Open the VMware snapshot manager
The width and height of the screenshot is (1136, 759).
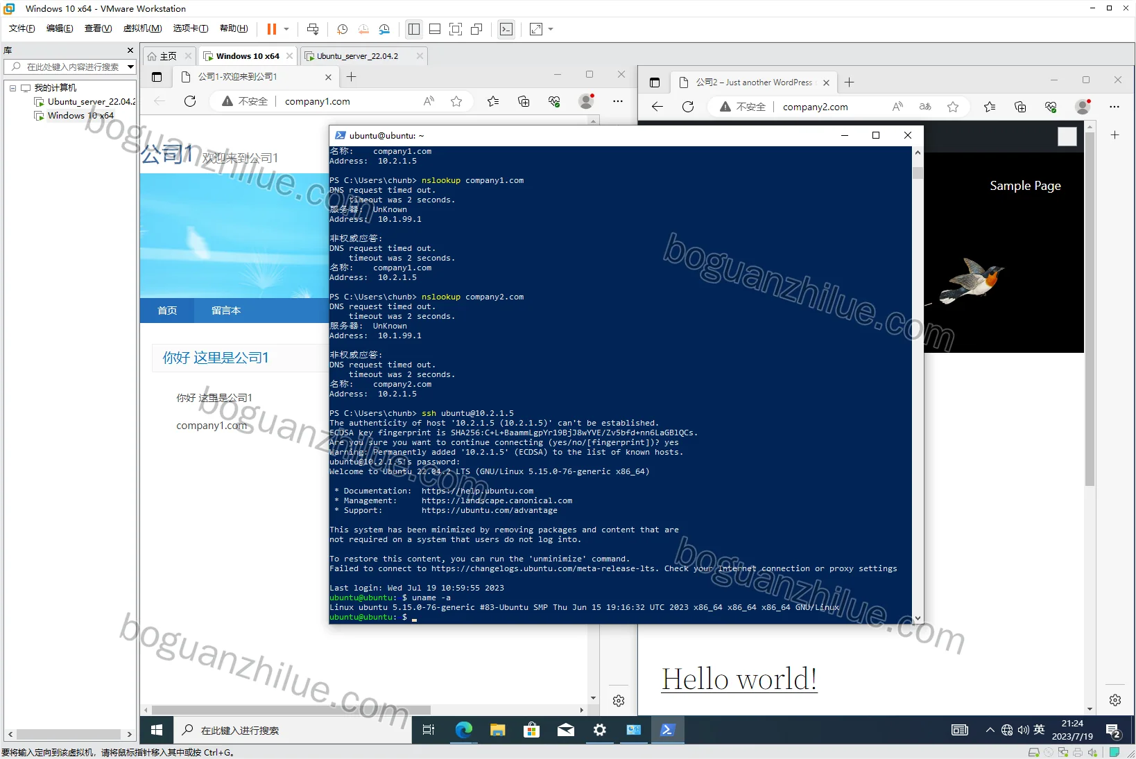click(384, 29)
